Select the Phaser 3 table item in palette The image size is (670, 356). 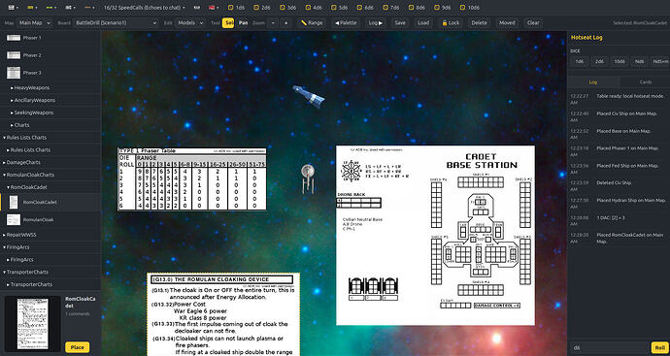[x=50, y=73]
